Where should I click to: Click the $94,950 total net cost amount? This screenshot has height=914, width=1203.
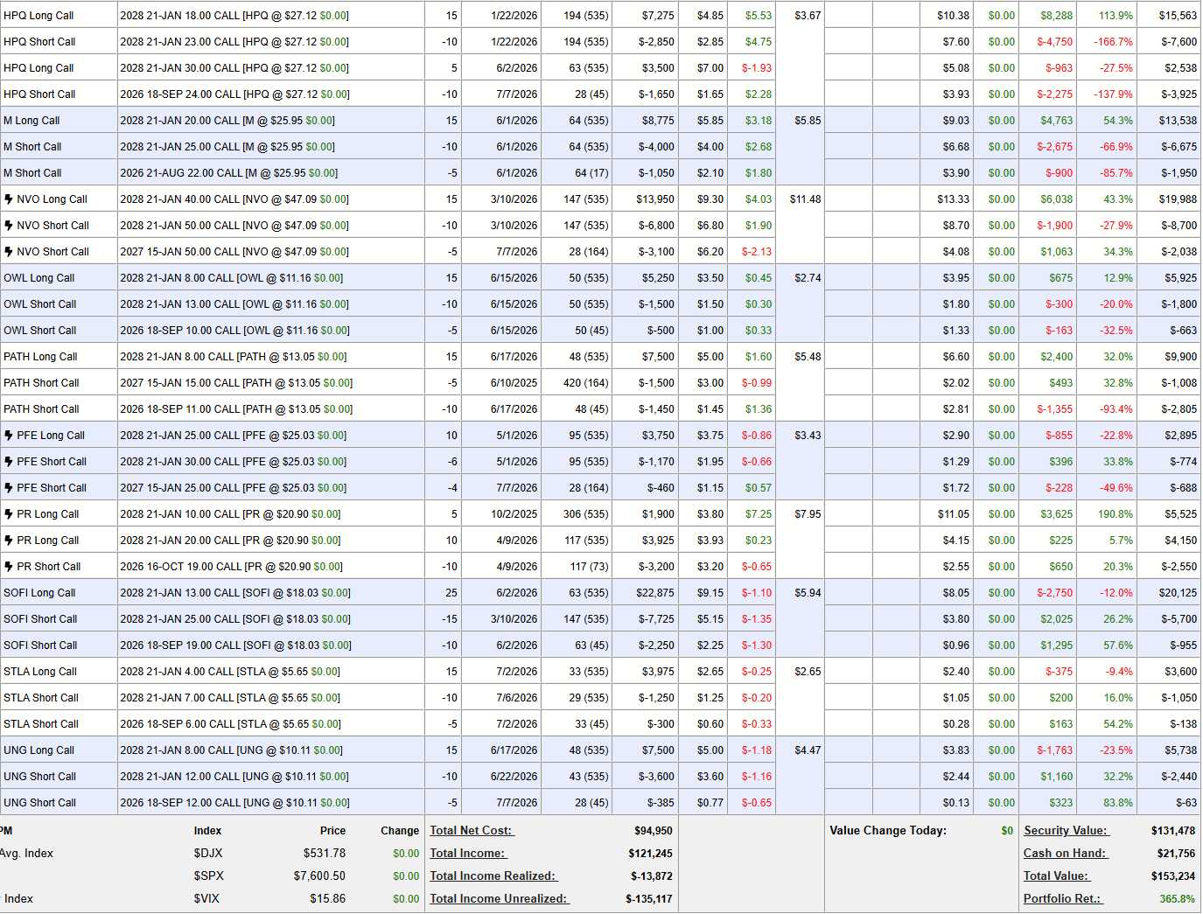[654, 831]
